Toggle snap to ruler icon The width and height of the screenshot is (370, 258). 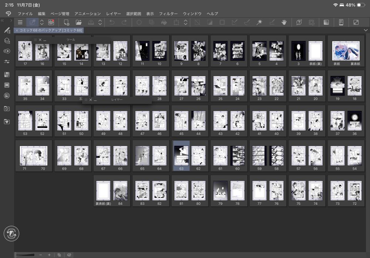point(235,23)
